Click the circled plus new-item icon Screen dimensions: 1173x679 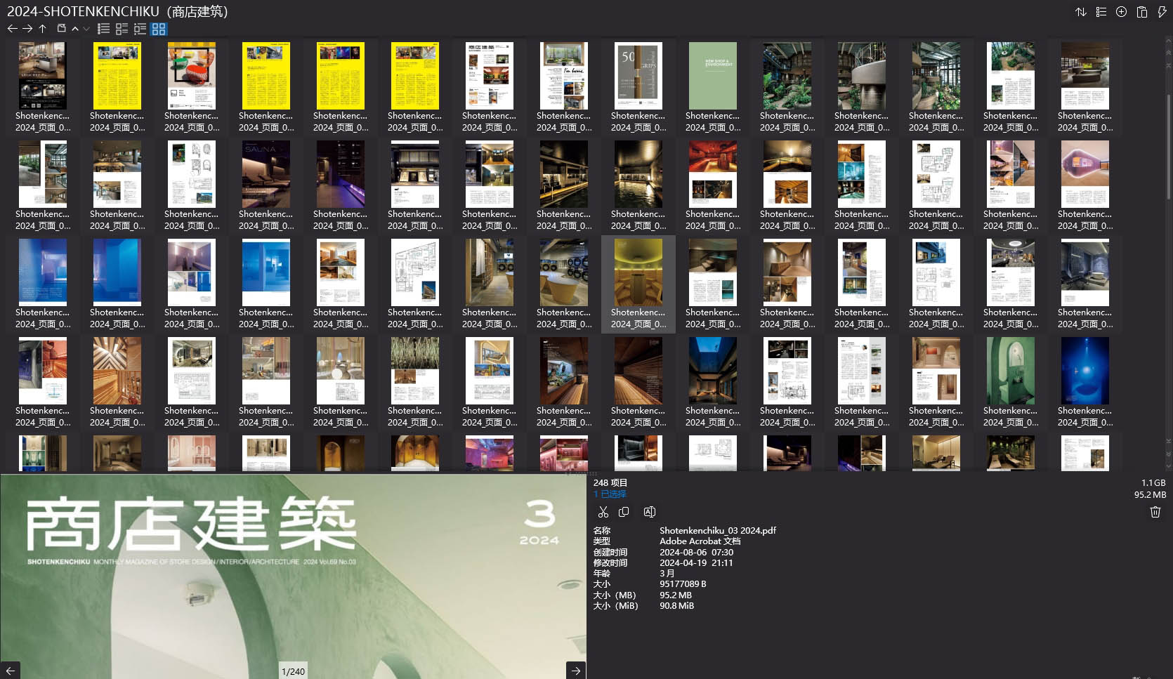[1121, 12]
